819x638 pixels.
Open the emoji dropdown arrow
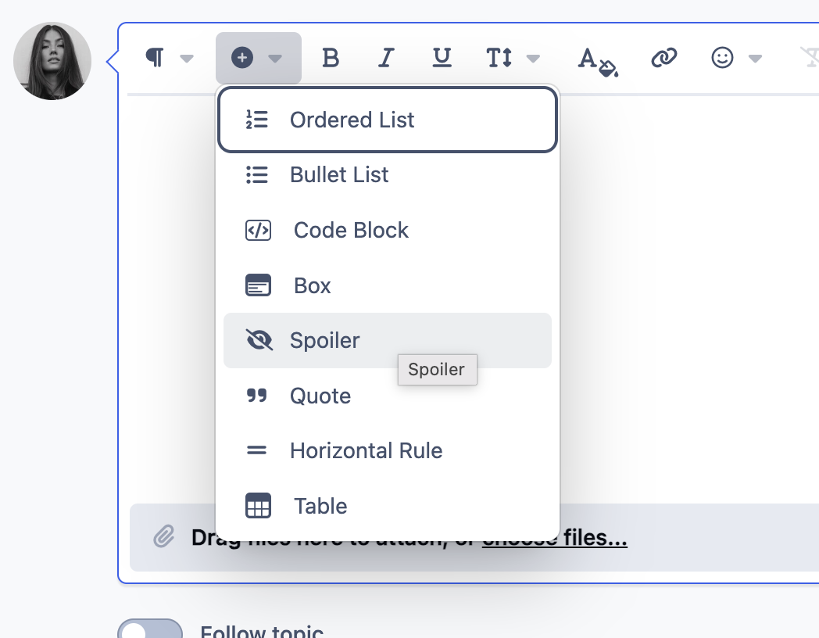pyautogui.click(x=755, y=59)
